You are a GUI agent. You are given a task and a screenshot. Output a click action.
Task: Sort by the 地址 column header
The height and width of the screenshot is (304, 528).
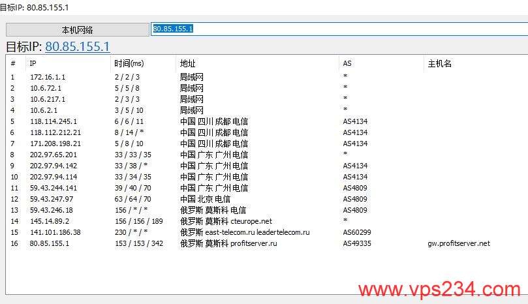[257, 63]
